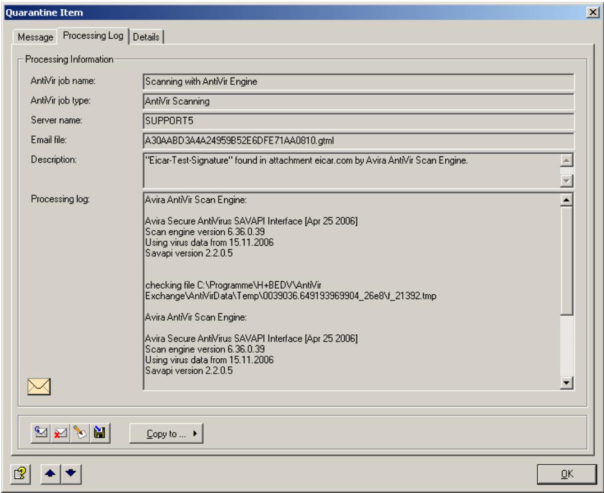Image resolution: width=604 pixels, height=493 pixels.
Task: Click the AntiVir job name field
Action: (358, 82)
